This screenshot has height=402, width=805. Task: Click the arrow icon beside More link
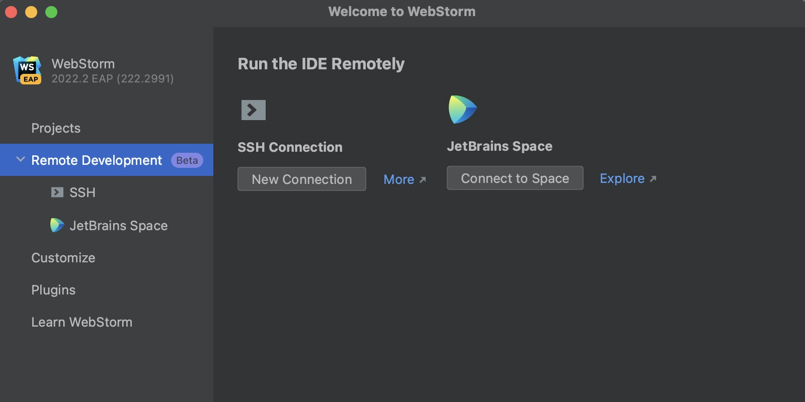click(423, 180)
